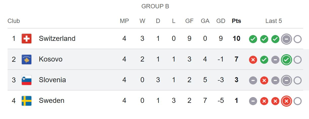309x119 pixels.
Task: Click Sweden's first gray draw icon
Action: tap(253, 101)
